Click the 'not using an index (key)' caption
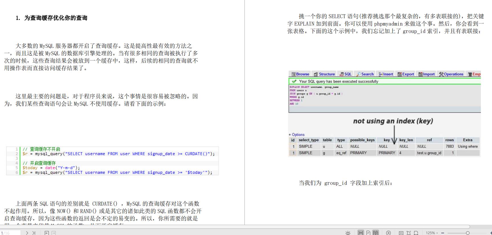492x235 pixels. [x=393, y=121]
